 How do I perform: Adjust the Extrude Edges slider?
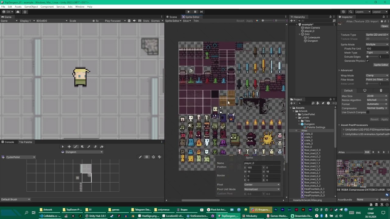click(372, 57)
